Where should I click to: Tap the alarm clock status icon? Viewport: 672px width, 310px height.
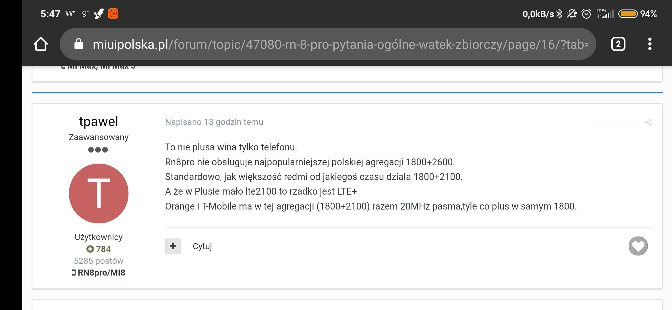(x=586, y=14)
